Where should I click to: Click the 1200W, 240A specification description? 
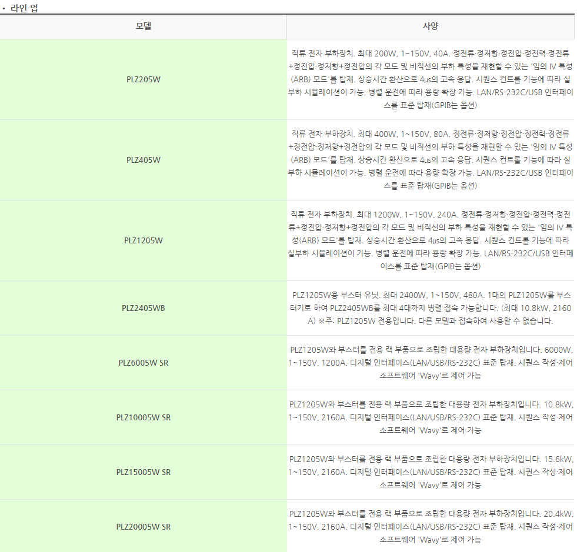coord(431,240)
